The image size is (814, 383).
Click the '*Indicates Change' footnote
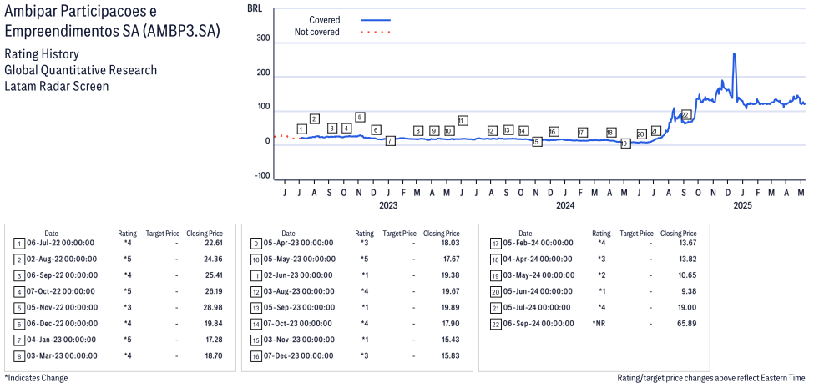pos(37,378)
